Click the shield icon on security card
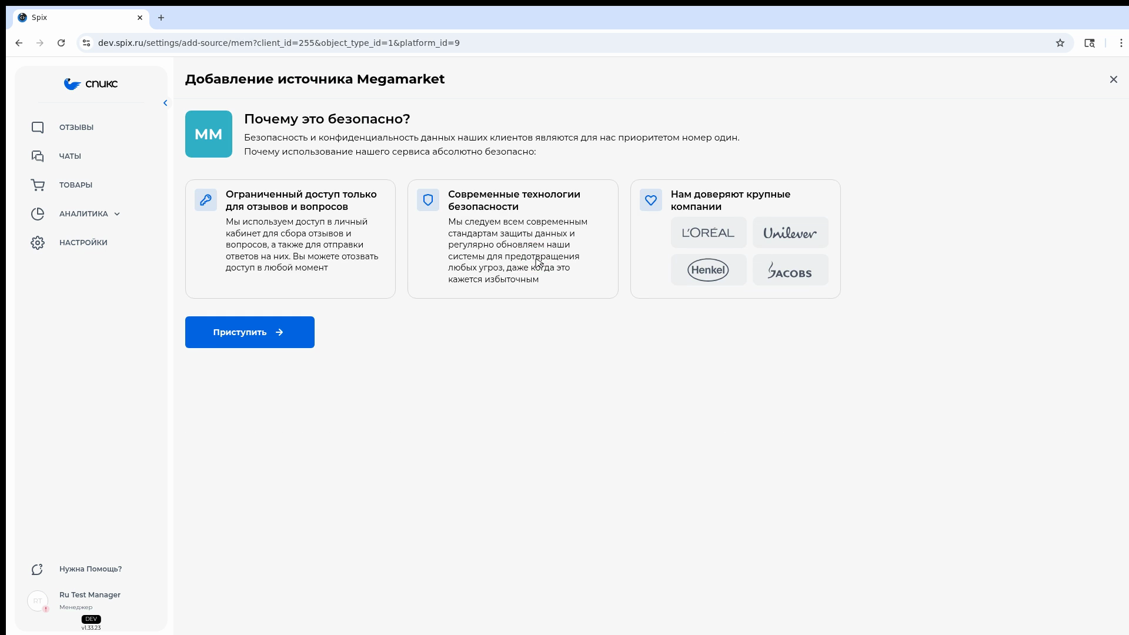Image resolution: width=1129 pixels, height=635 pixels. point(428,200)
